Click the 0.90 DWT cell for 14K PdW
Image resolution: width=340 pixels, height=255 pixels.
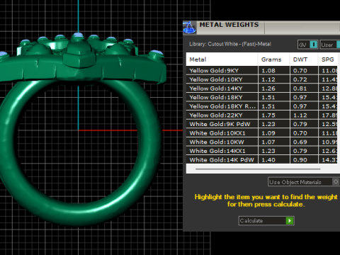point(304,160)
